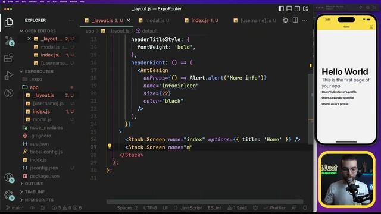The image size is (381, 214).
Task: Expand the Timeline section
Action: [35, 191]
